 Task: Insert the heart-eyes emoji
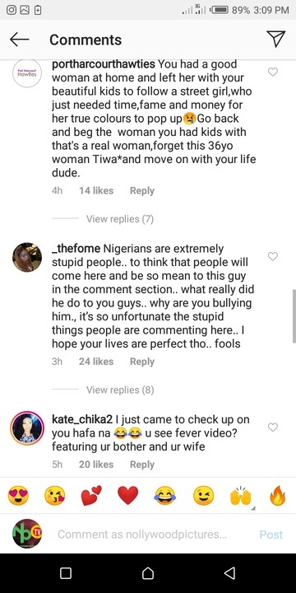pos(18,496)
